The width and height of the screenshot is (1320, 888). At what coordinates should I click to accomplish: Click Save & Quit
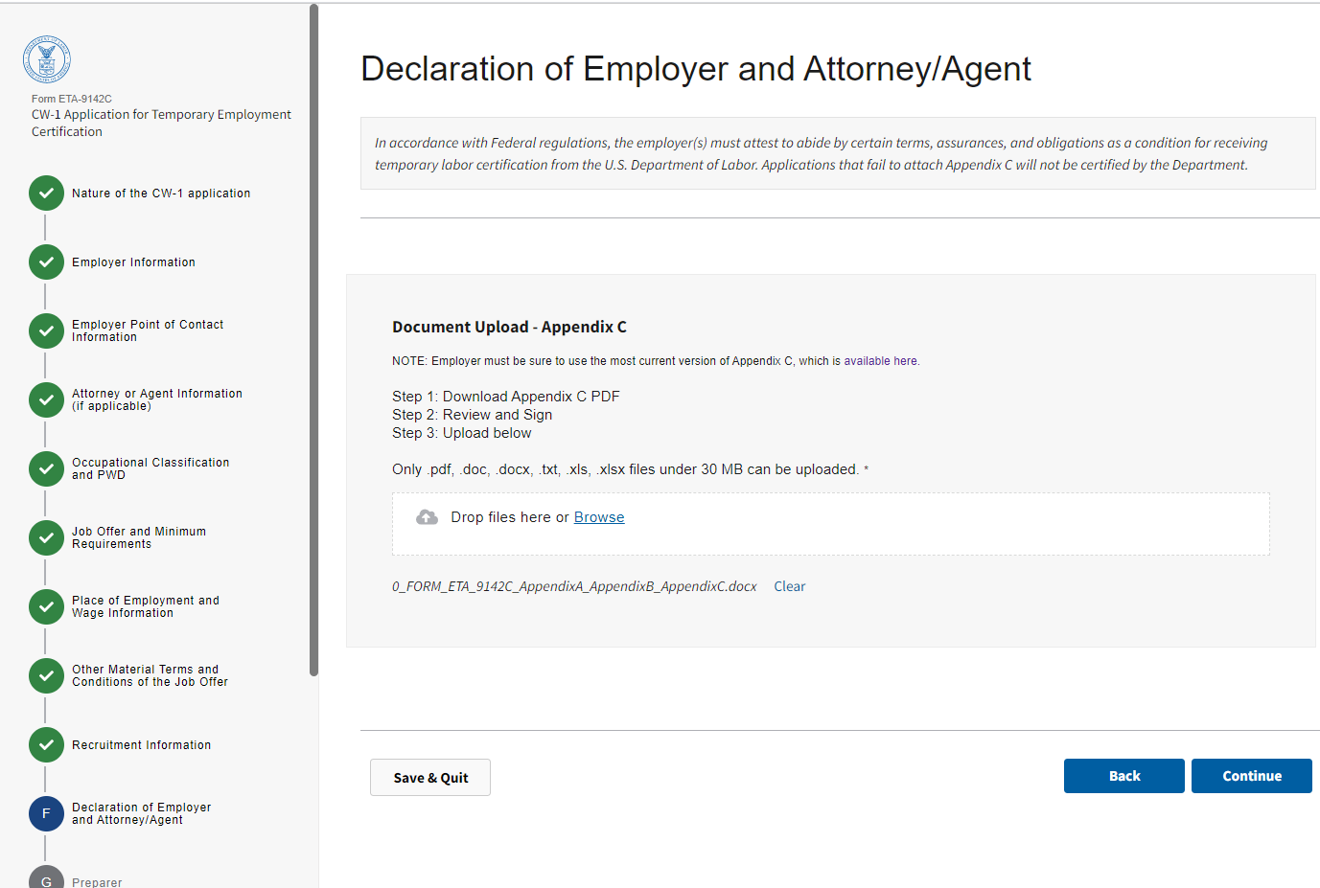point(430,778)
